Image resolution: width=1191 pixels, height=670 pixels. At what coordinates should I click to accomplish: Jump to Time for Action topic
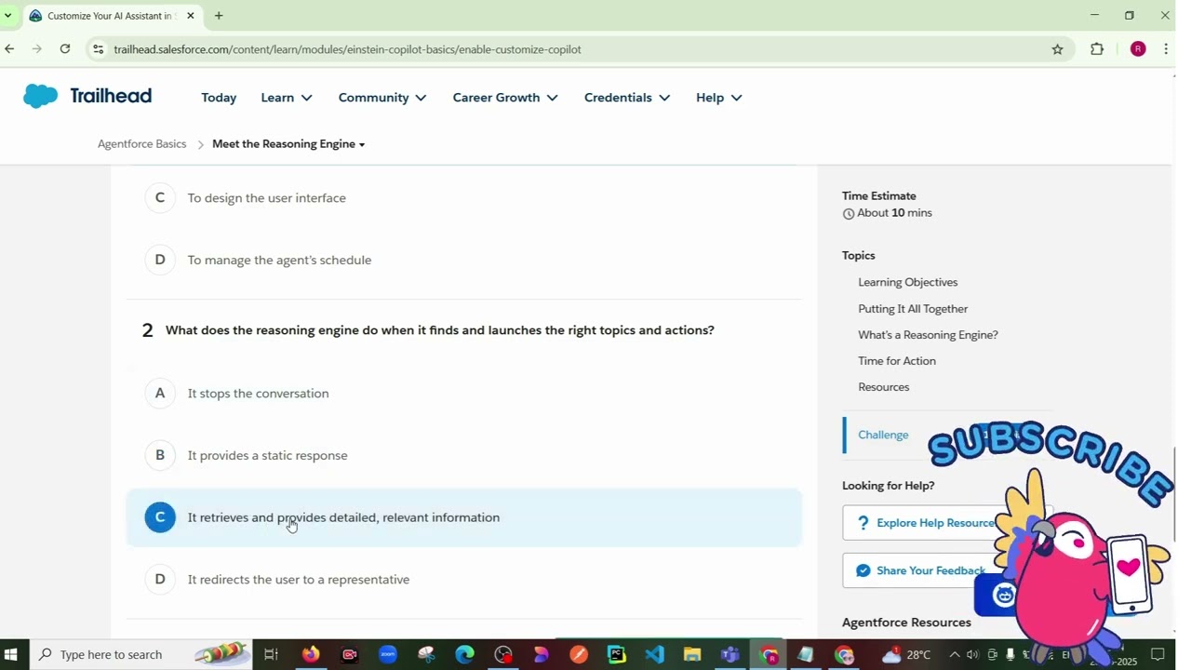(897, 361)
